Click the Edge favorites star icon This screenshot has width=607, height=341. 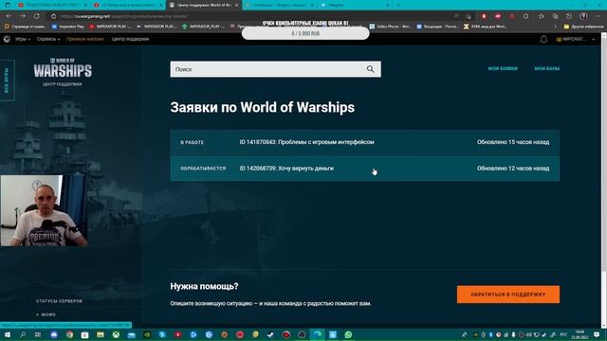[542, 16]
